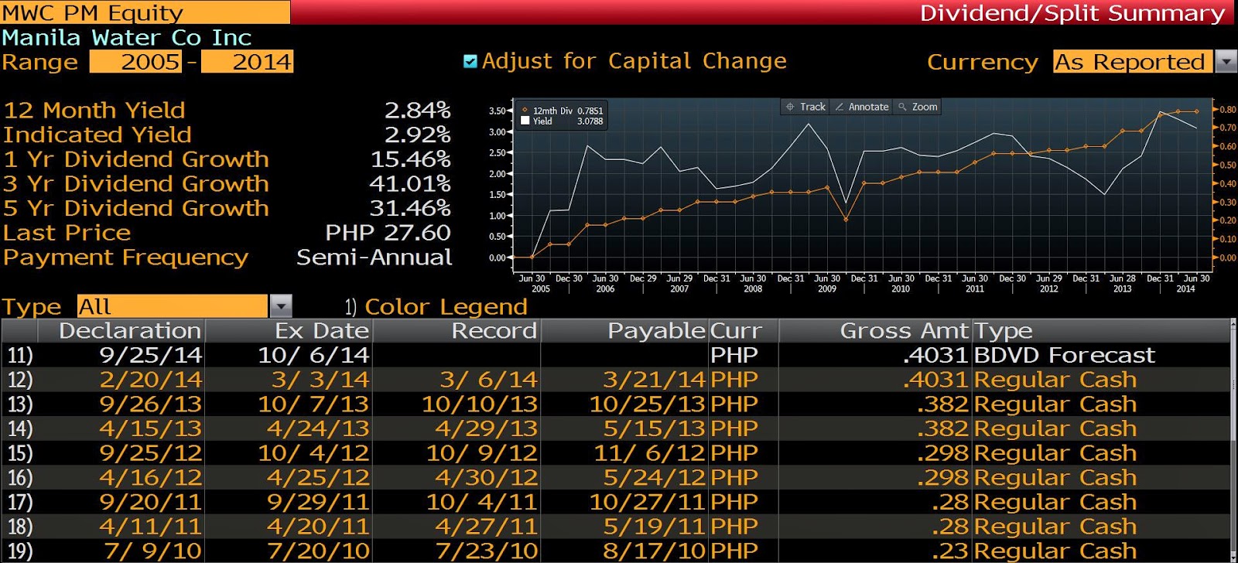The image size is (1238, 563).
Task: Select row 15 declaration date 9/25/12
Action: (x=150, y=453)
